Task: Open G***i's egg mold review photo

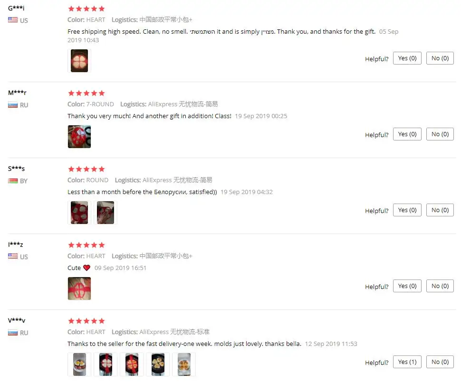Action: [x=79, y=61]
